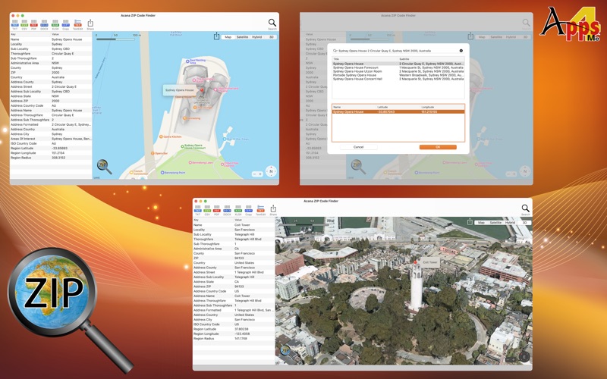Click Cancel in the search dialog
This screenshot has height=379, width=607.
point(358,146)
